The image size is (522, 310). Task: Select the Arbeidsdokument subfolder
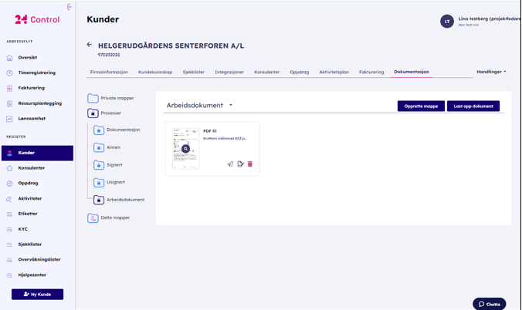click(119, 200)
